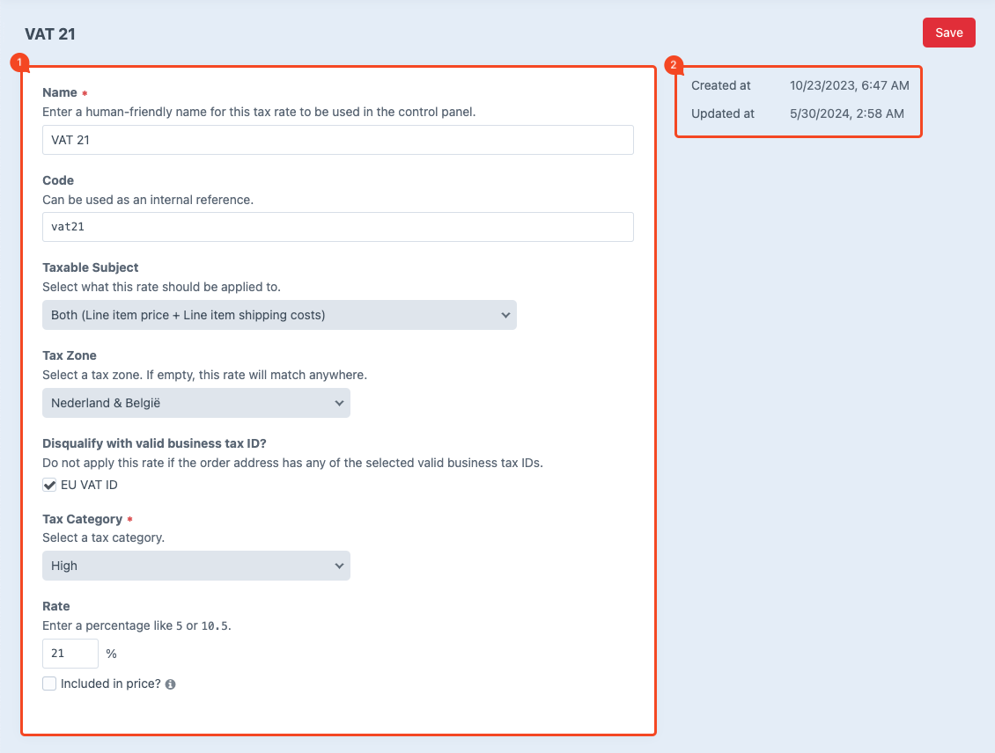Click into the Code field containing vat21
Image resolution: width=995 pixels, height=753 pixels.
(337, 227)
